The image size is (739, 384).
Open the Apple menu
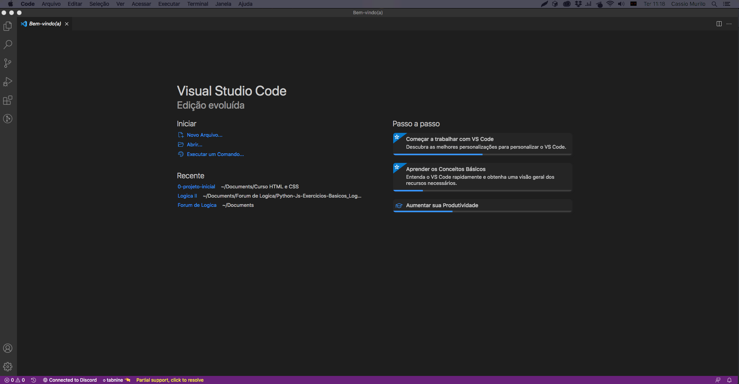10,4
